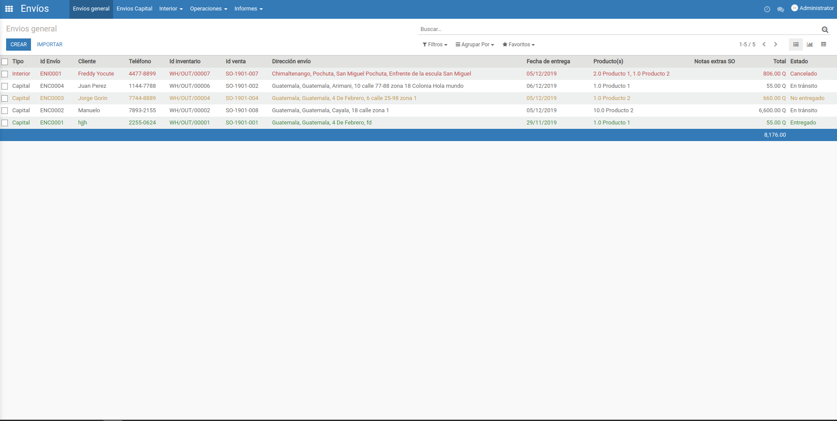Viewport: 837px width, 421px height.
Task: Open record for Manuelo
Action: [x=89, y=110]
